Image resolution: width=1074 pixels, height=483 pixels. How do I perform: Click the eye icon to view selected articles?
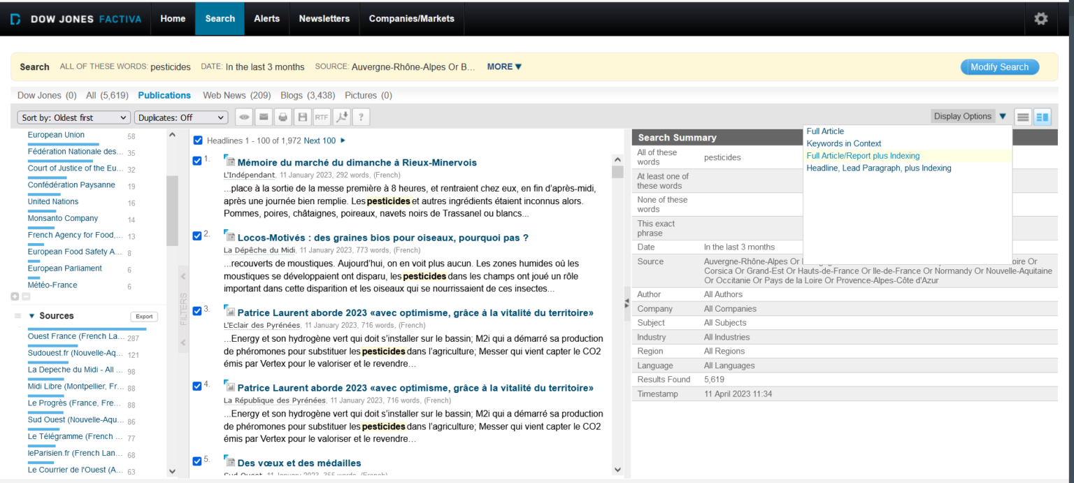(243, 117)
